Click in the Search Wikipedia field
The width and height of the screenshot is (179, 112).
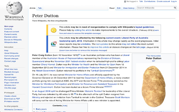pyautogui.click(x=155, y=8)
